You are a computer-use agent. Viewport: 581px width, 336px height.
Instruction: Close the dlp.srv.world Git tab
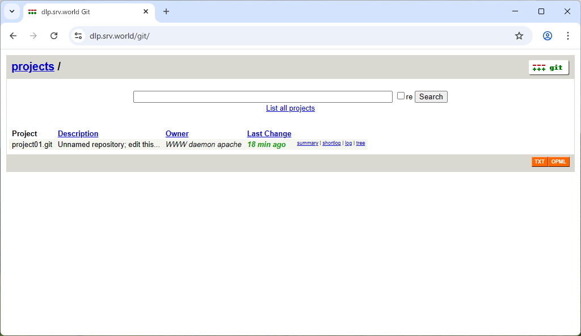[146, 11]
